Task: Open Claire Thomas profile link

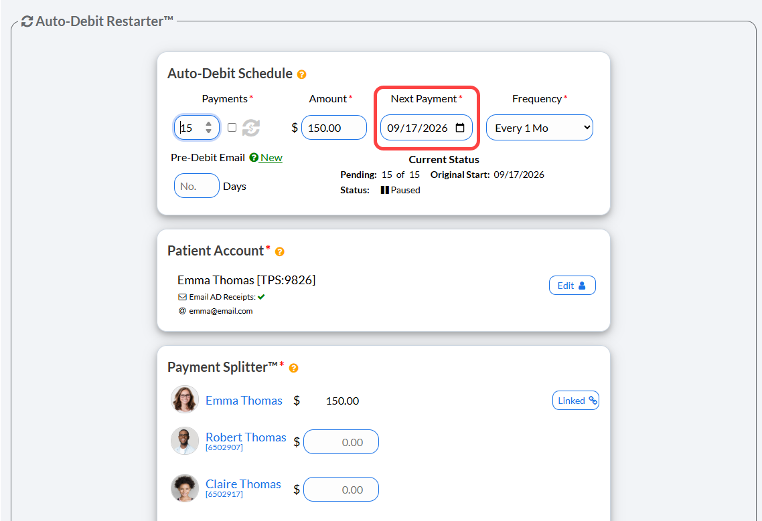Action: click(243, 484)
